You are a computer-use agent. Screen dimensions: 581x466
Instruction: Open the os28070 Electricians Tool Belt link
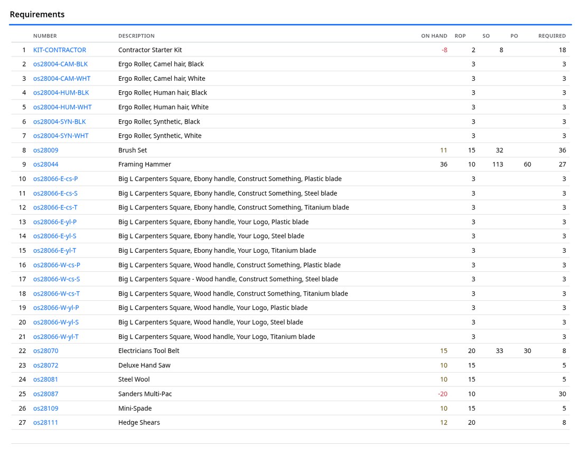[x=45, y=351]
